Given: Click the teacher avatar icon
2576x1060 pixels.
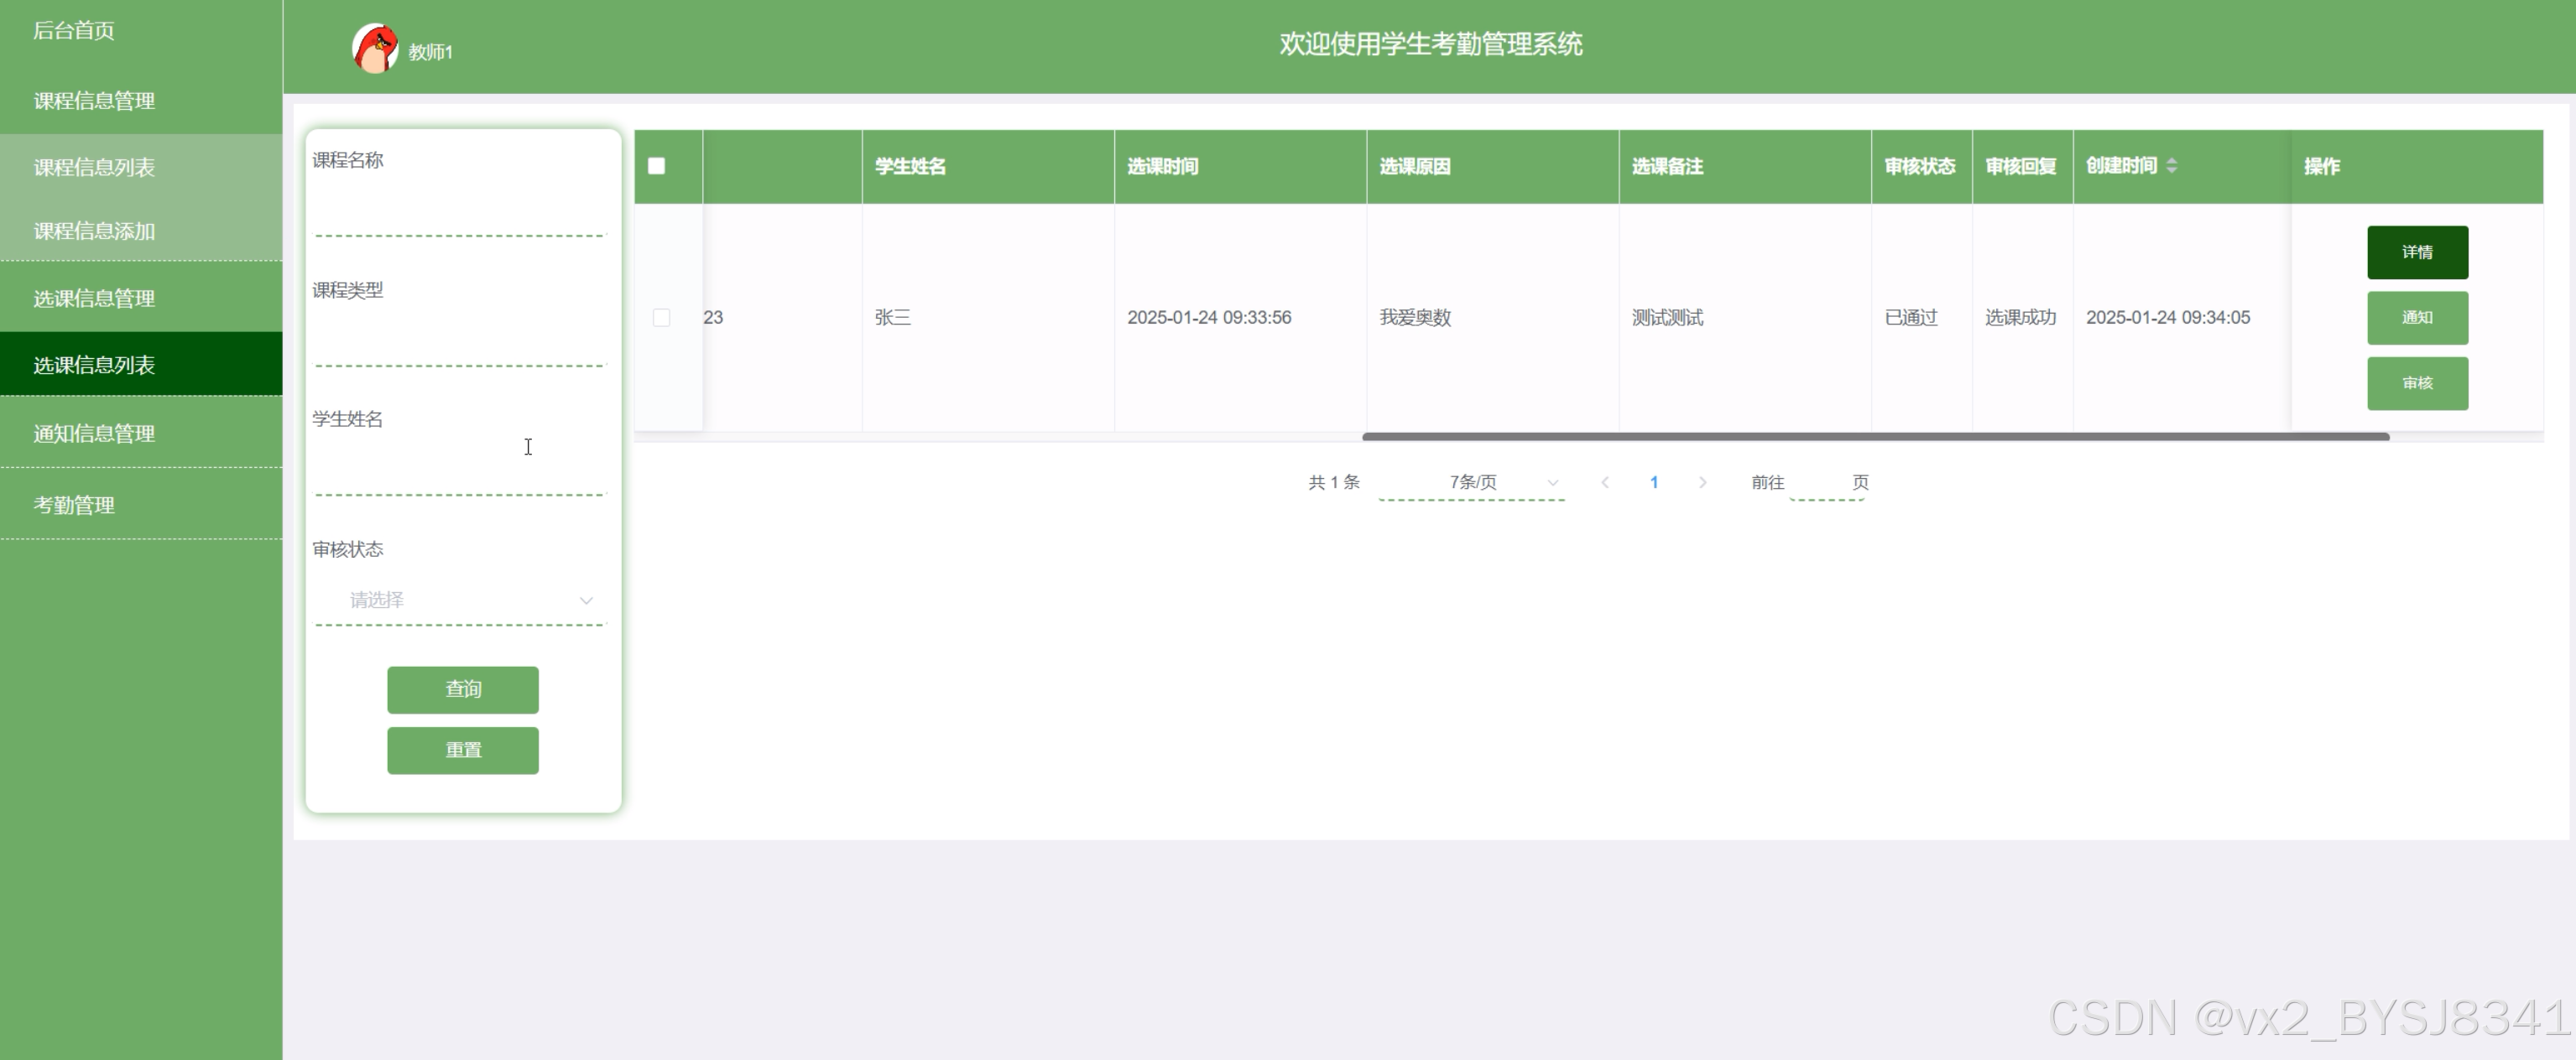Looking at the screenshot, I should (375, 49).
